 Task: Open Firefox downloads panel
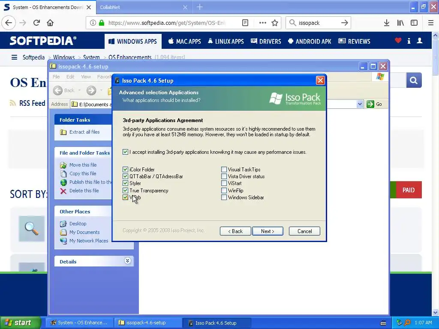(x=387, y=23)
